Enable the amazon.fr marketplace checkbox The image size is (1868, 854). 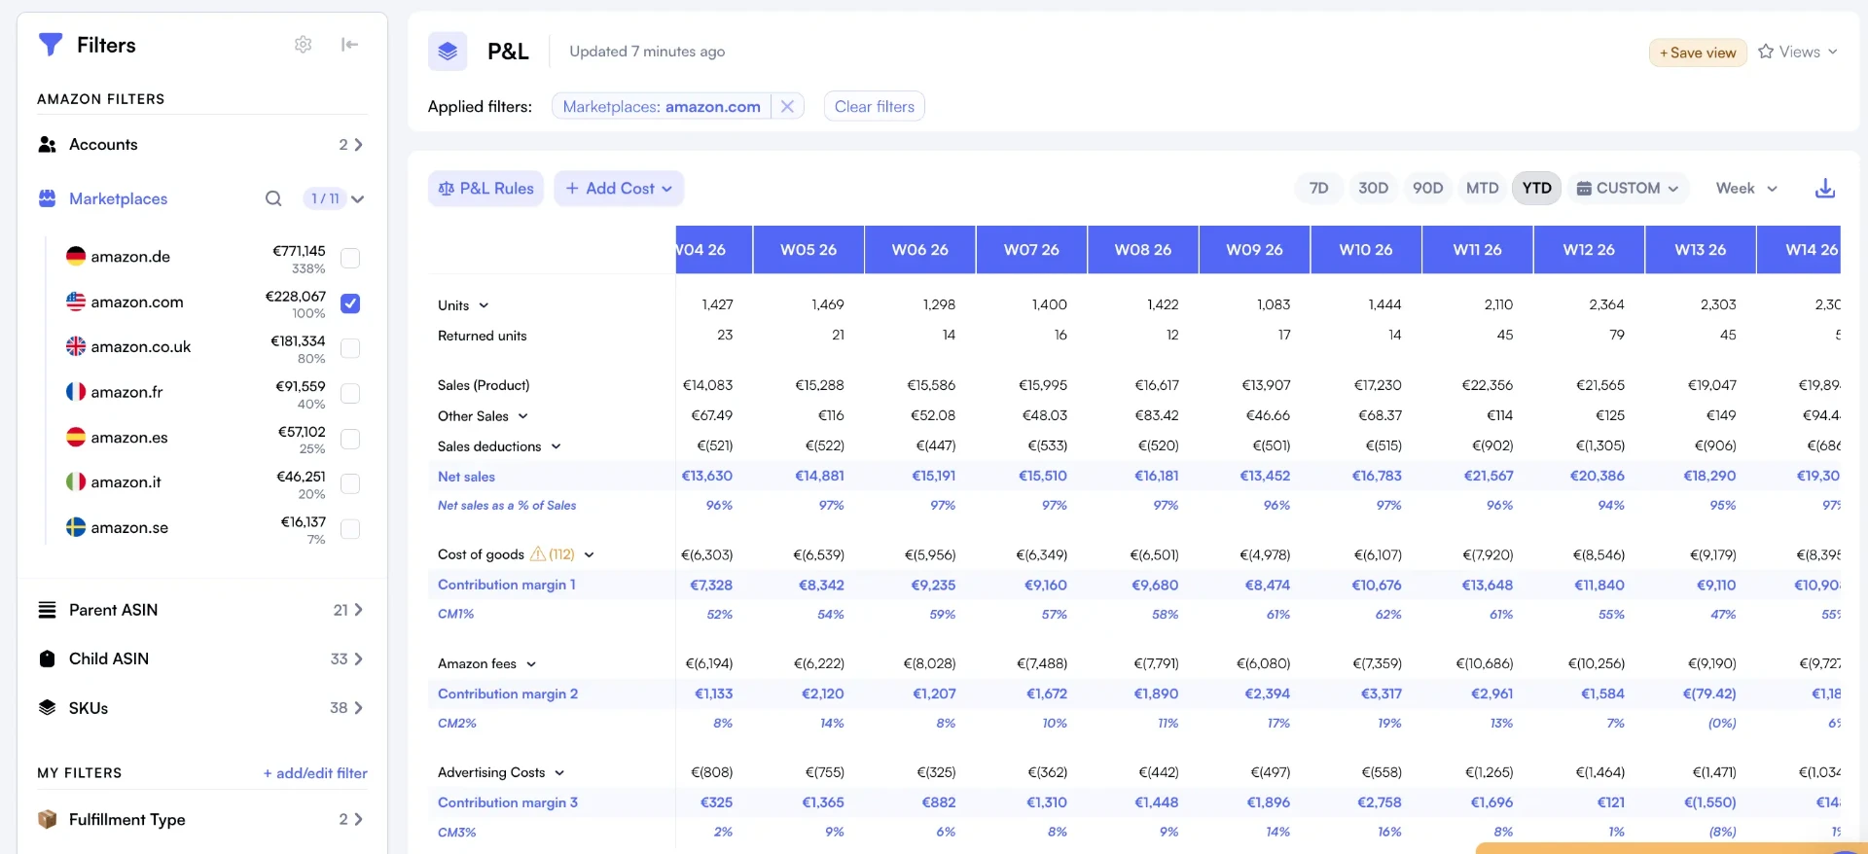(x=350, y=394)
